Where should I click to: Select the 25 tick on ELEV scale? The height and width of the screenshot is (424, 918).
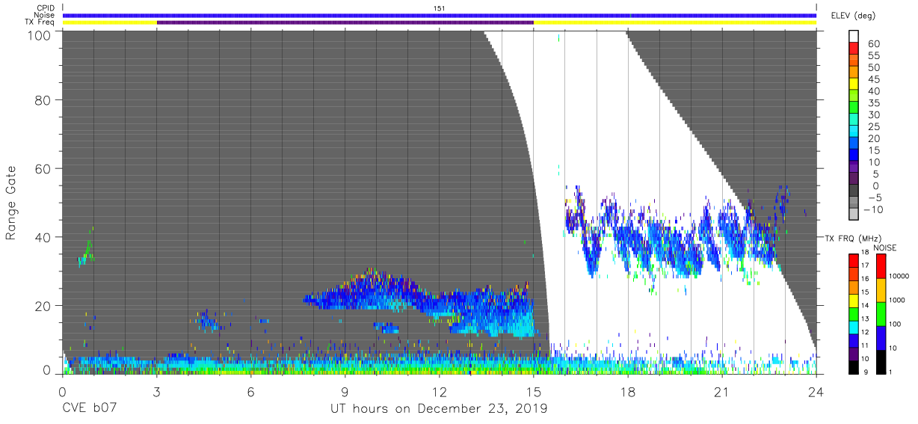coord(872,126)
